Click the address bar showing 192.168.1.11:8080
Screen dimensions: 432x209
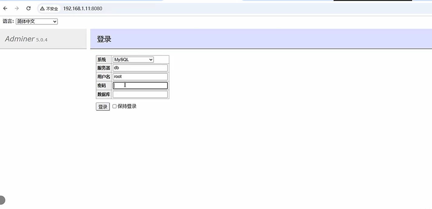click(x=82, y=8)
